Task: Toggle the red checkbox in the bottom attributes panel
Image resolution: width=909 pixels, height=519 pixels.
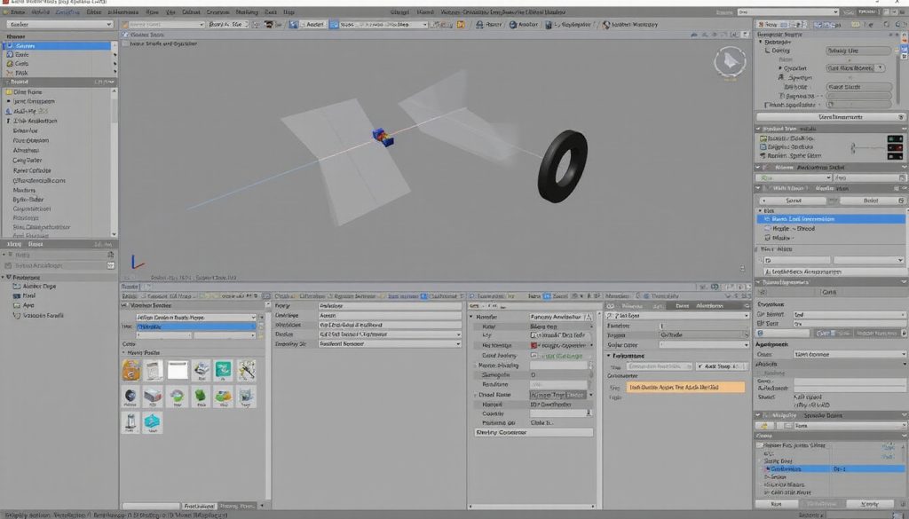Action: (534, 345)
